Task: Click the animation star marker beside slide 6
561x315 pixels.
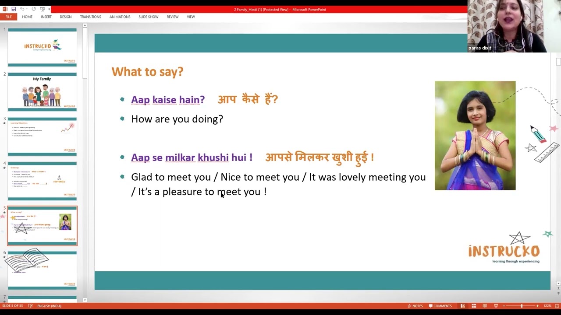Action: pyautogui.click(x=4, y=257)
